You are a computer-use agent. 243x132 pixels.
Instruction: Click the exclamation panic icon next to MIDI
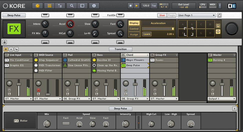220,6
